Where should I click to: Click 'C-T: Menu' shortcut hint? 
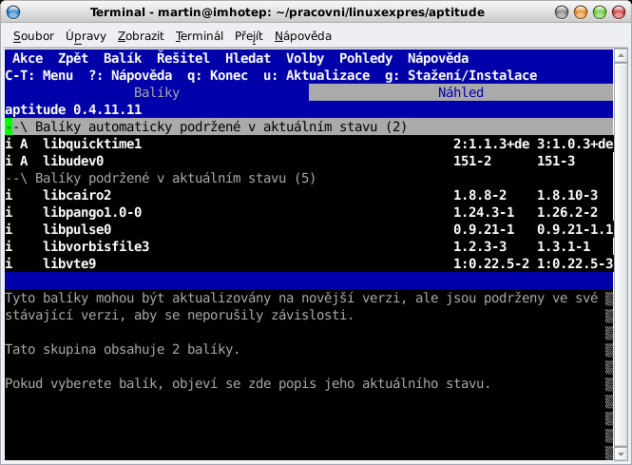(x=39, y=75)
